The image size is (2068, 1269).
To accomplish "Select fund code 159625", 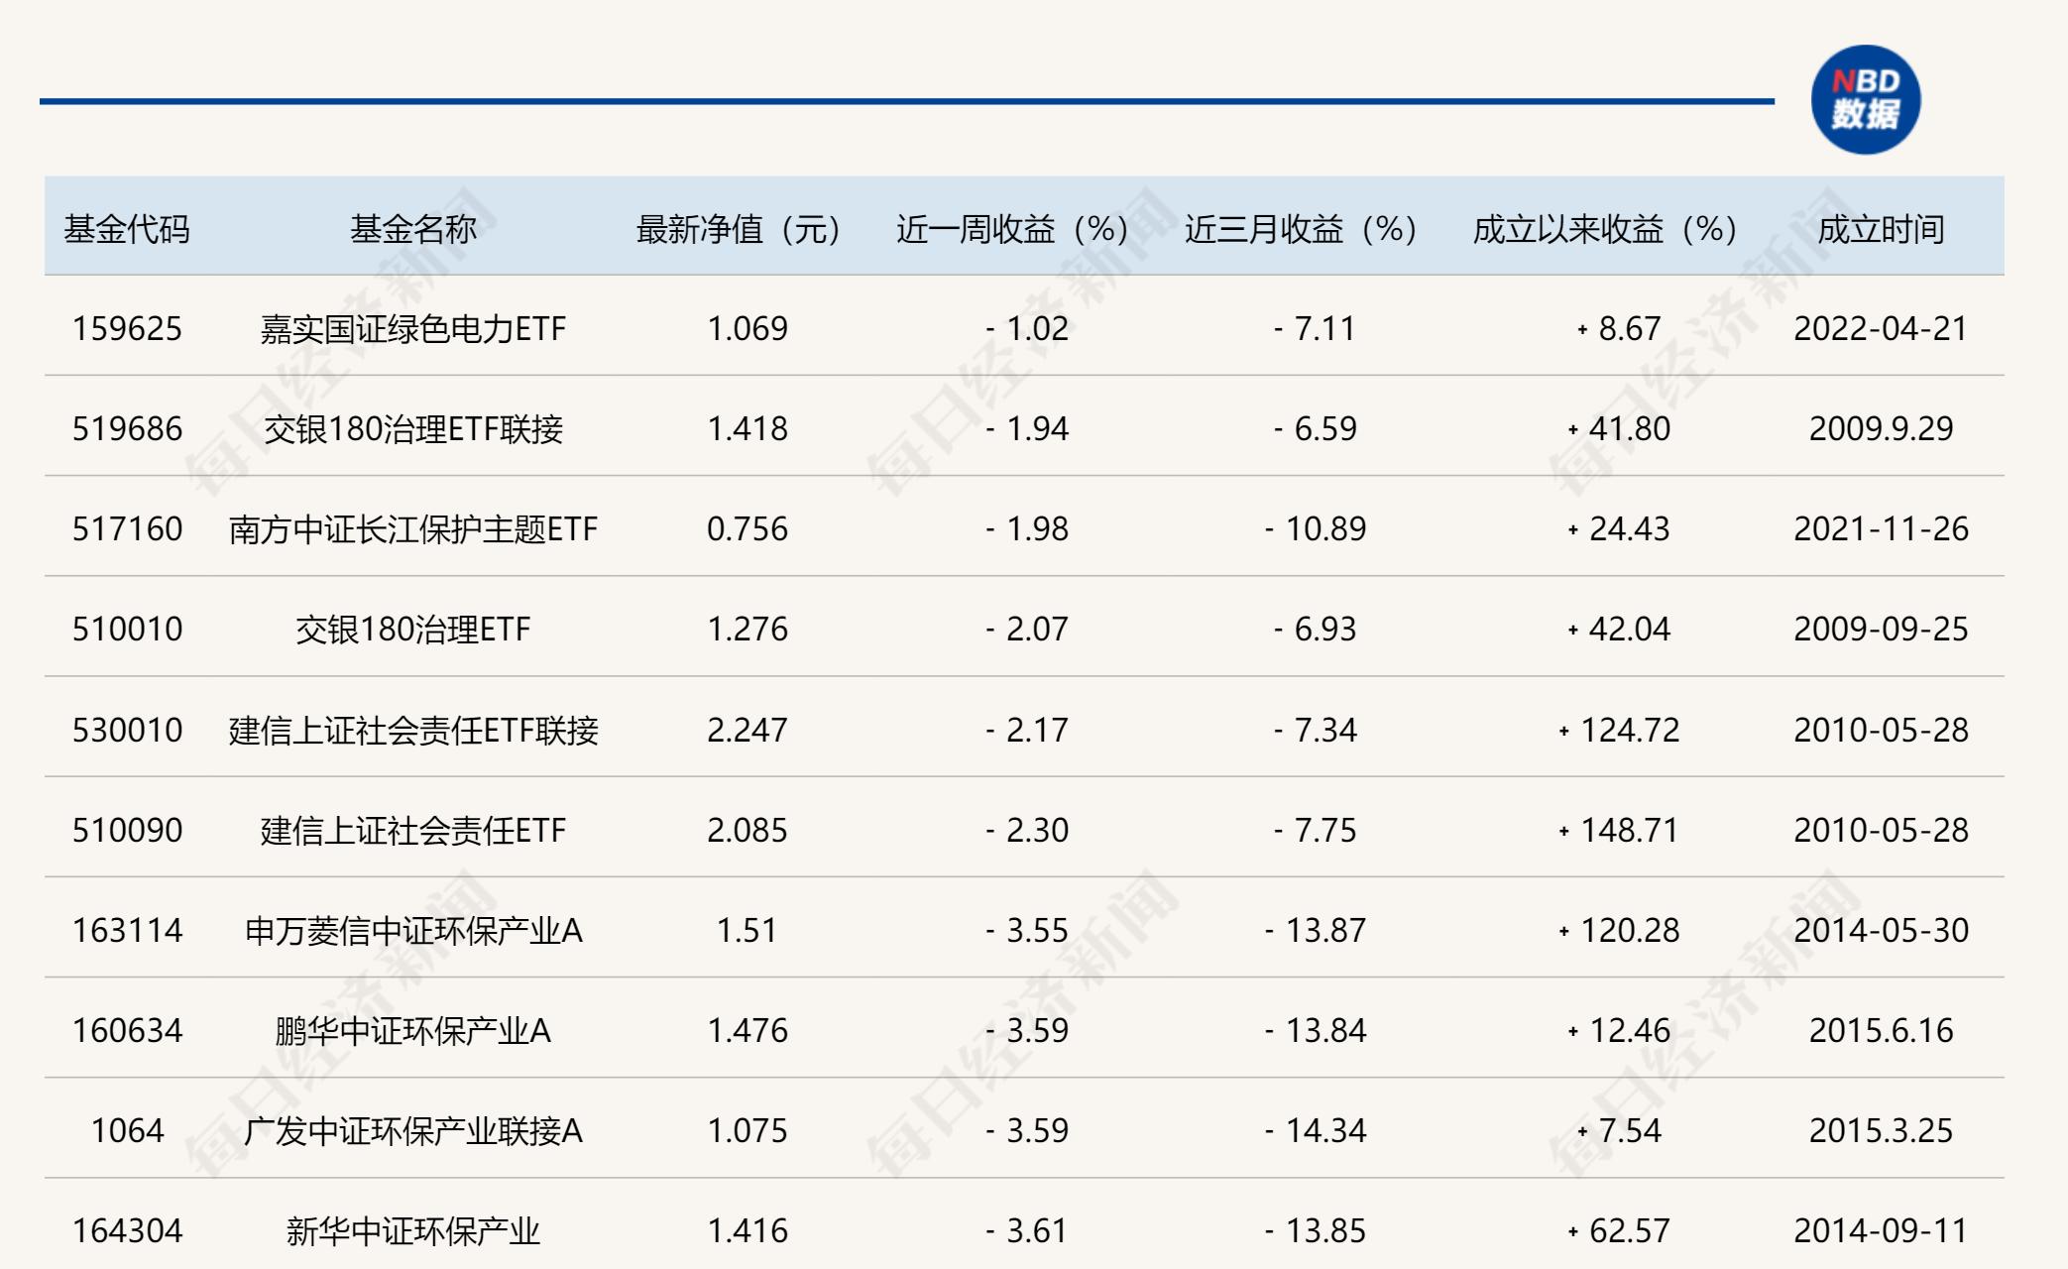I will click(127, 328).
